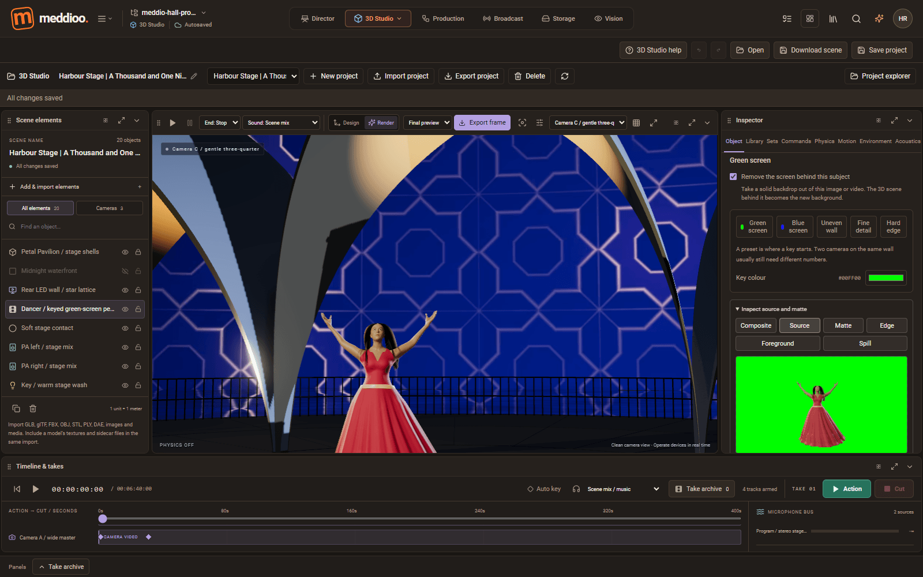The height and width of the screenshot is (577, 923).
Task: Click the Find an object search field
Action: [75, 227]
